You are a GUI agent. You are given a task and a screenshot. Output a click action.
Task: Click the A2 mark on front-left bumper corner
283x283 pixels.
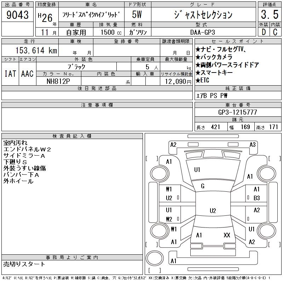tap(173, 144)
